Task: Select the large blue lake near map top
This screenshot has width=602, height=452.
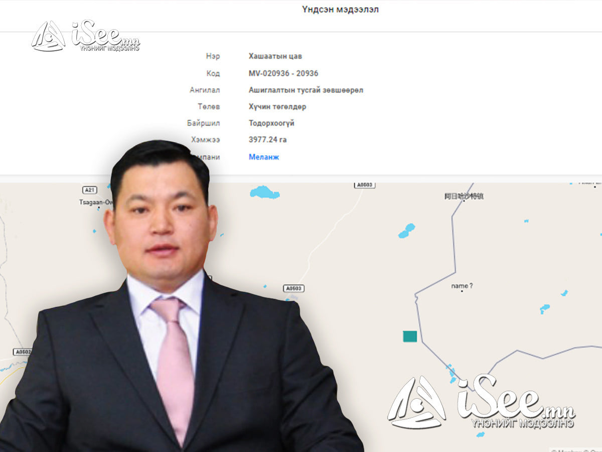Action: point(264,192)
